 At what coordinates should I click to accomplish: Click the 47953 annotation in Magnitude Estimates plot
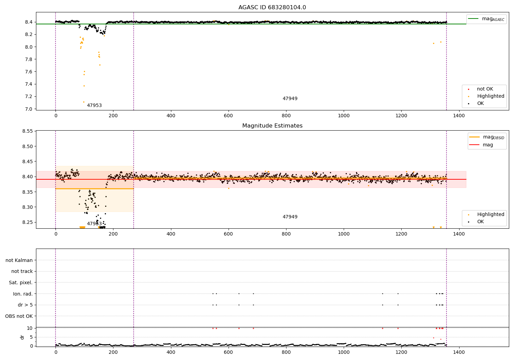point(94,224)
